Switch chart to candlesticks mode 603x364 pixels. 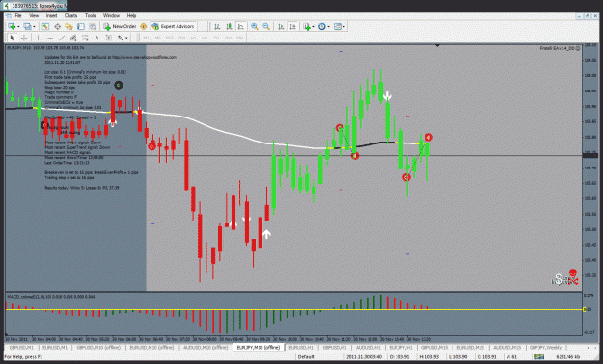230,27
